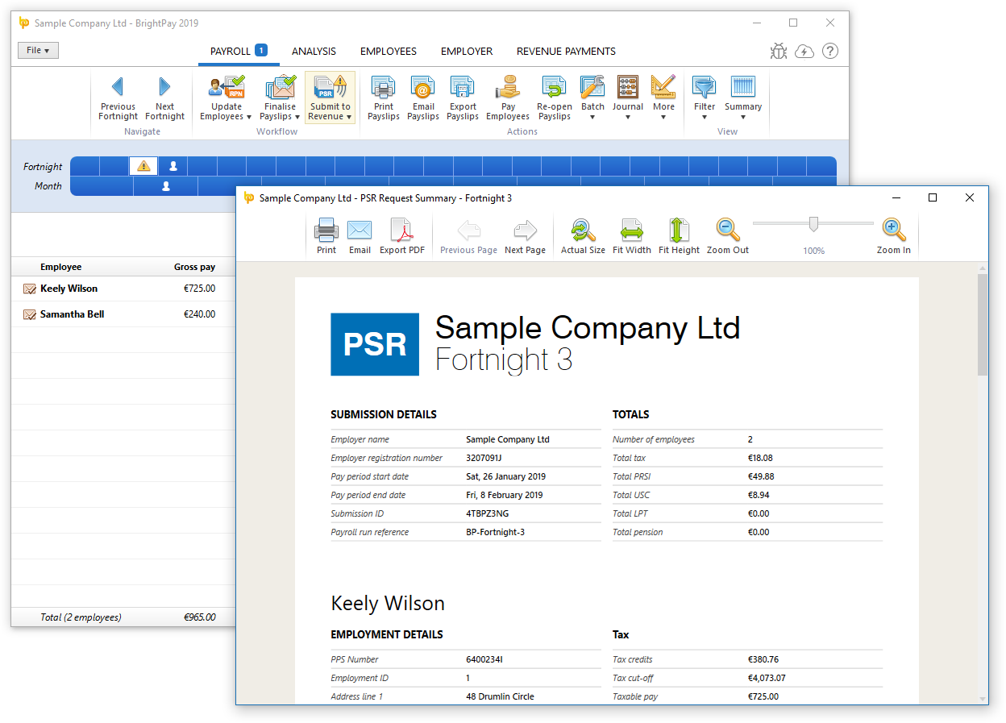Open Submit to Revenue PSR dropdown

(330, 98)
